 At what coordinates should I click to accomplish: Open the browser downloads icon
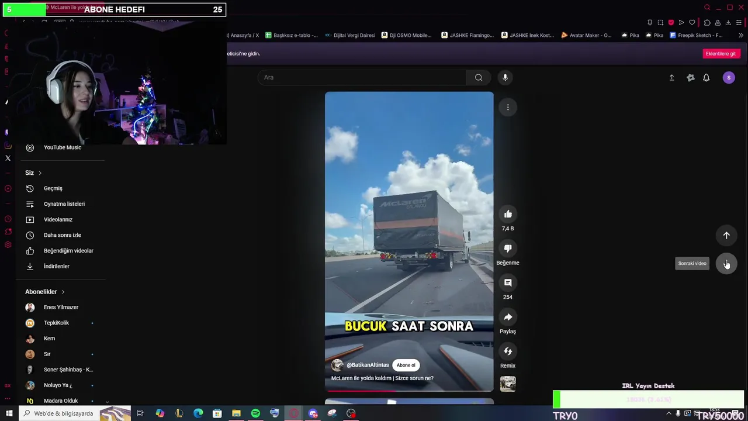pyautogui.click(x=728, y=22)
